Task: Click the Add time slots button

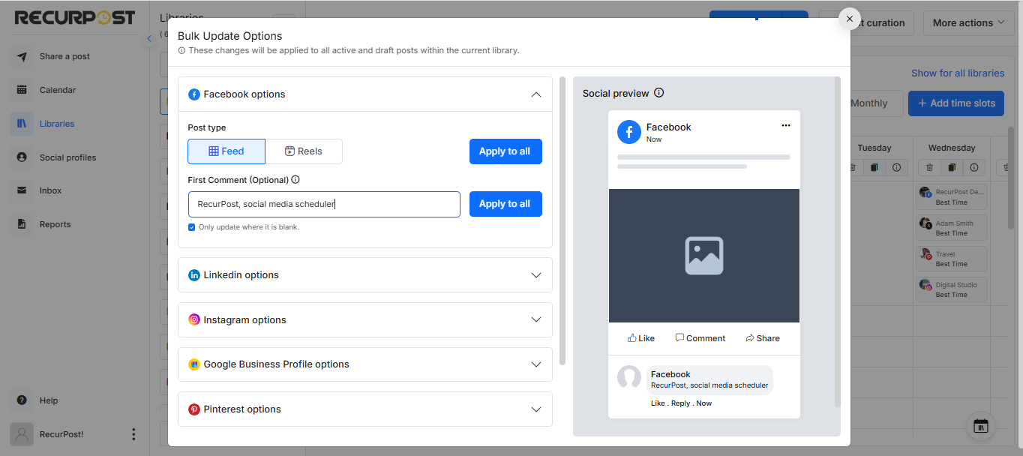Action: 956,103
